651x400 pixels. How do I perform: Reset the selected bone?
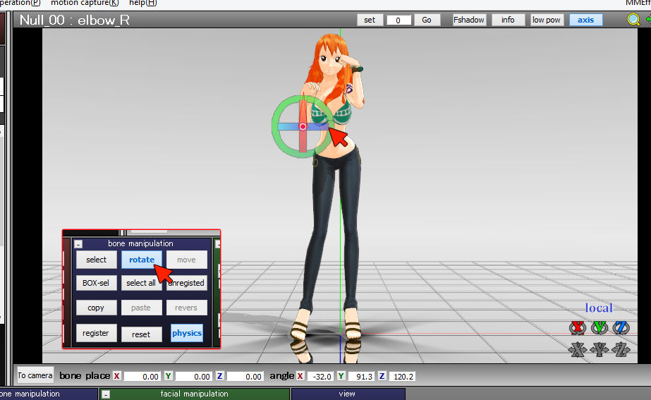141,334
